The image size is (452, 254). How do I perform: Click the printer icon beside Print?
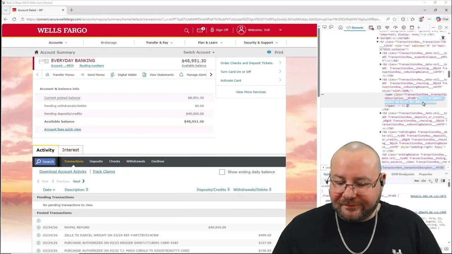point(269,52)
